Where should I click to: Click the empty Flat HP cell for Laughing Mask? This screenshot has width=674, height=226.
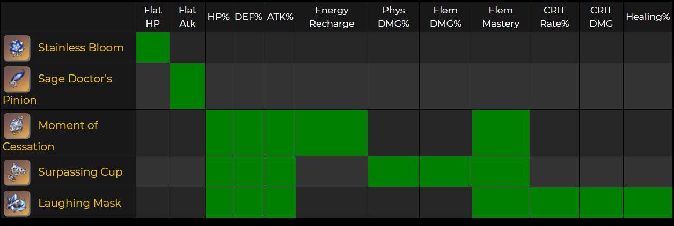click(x=153, y=203)
